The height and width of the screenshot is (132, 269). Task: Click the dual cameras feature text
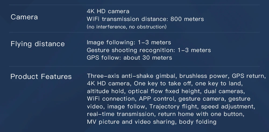click(x=224, y=91)
